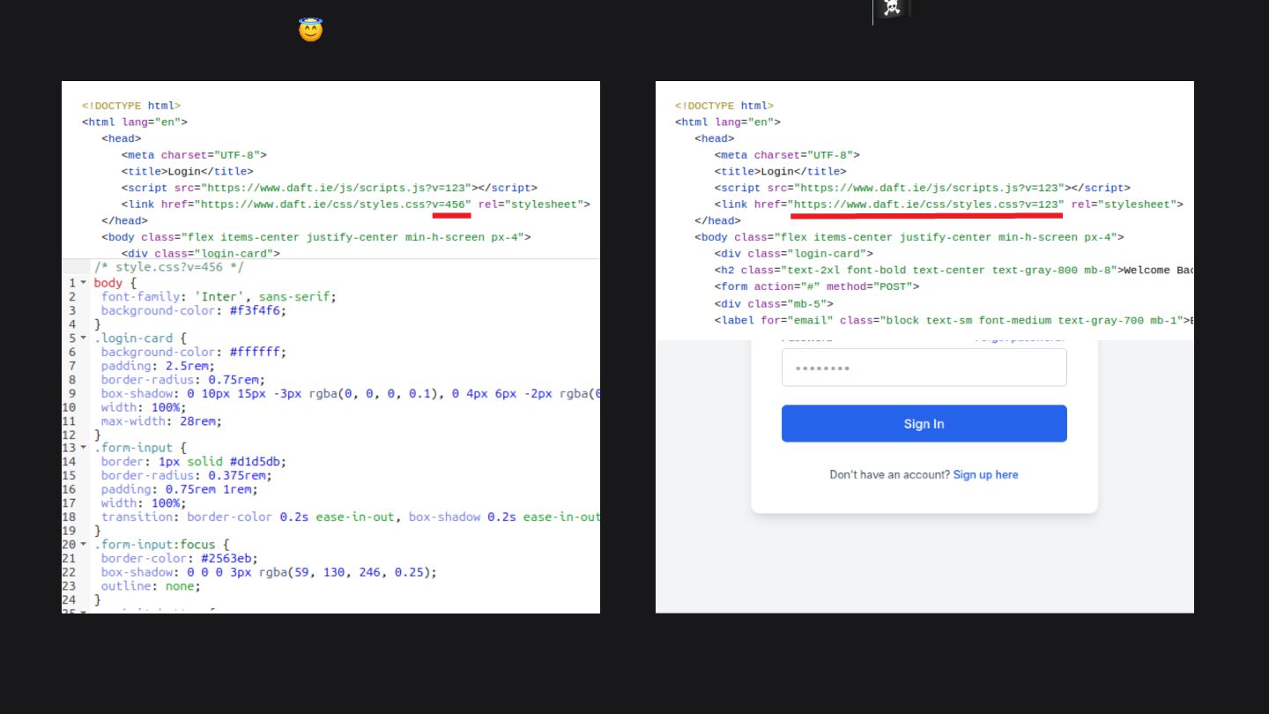Click the meta charset UTF-8 line in left snippet
Image resolution: width=1269 pixels, height=714 pixels.
tap(194, 155)
